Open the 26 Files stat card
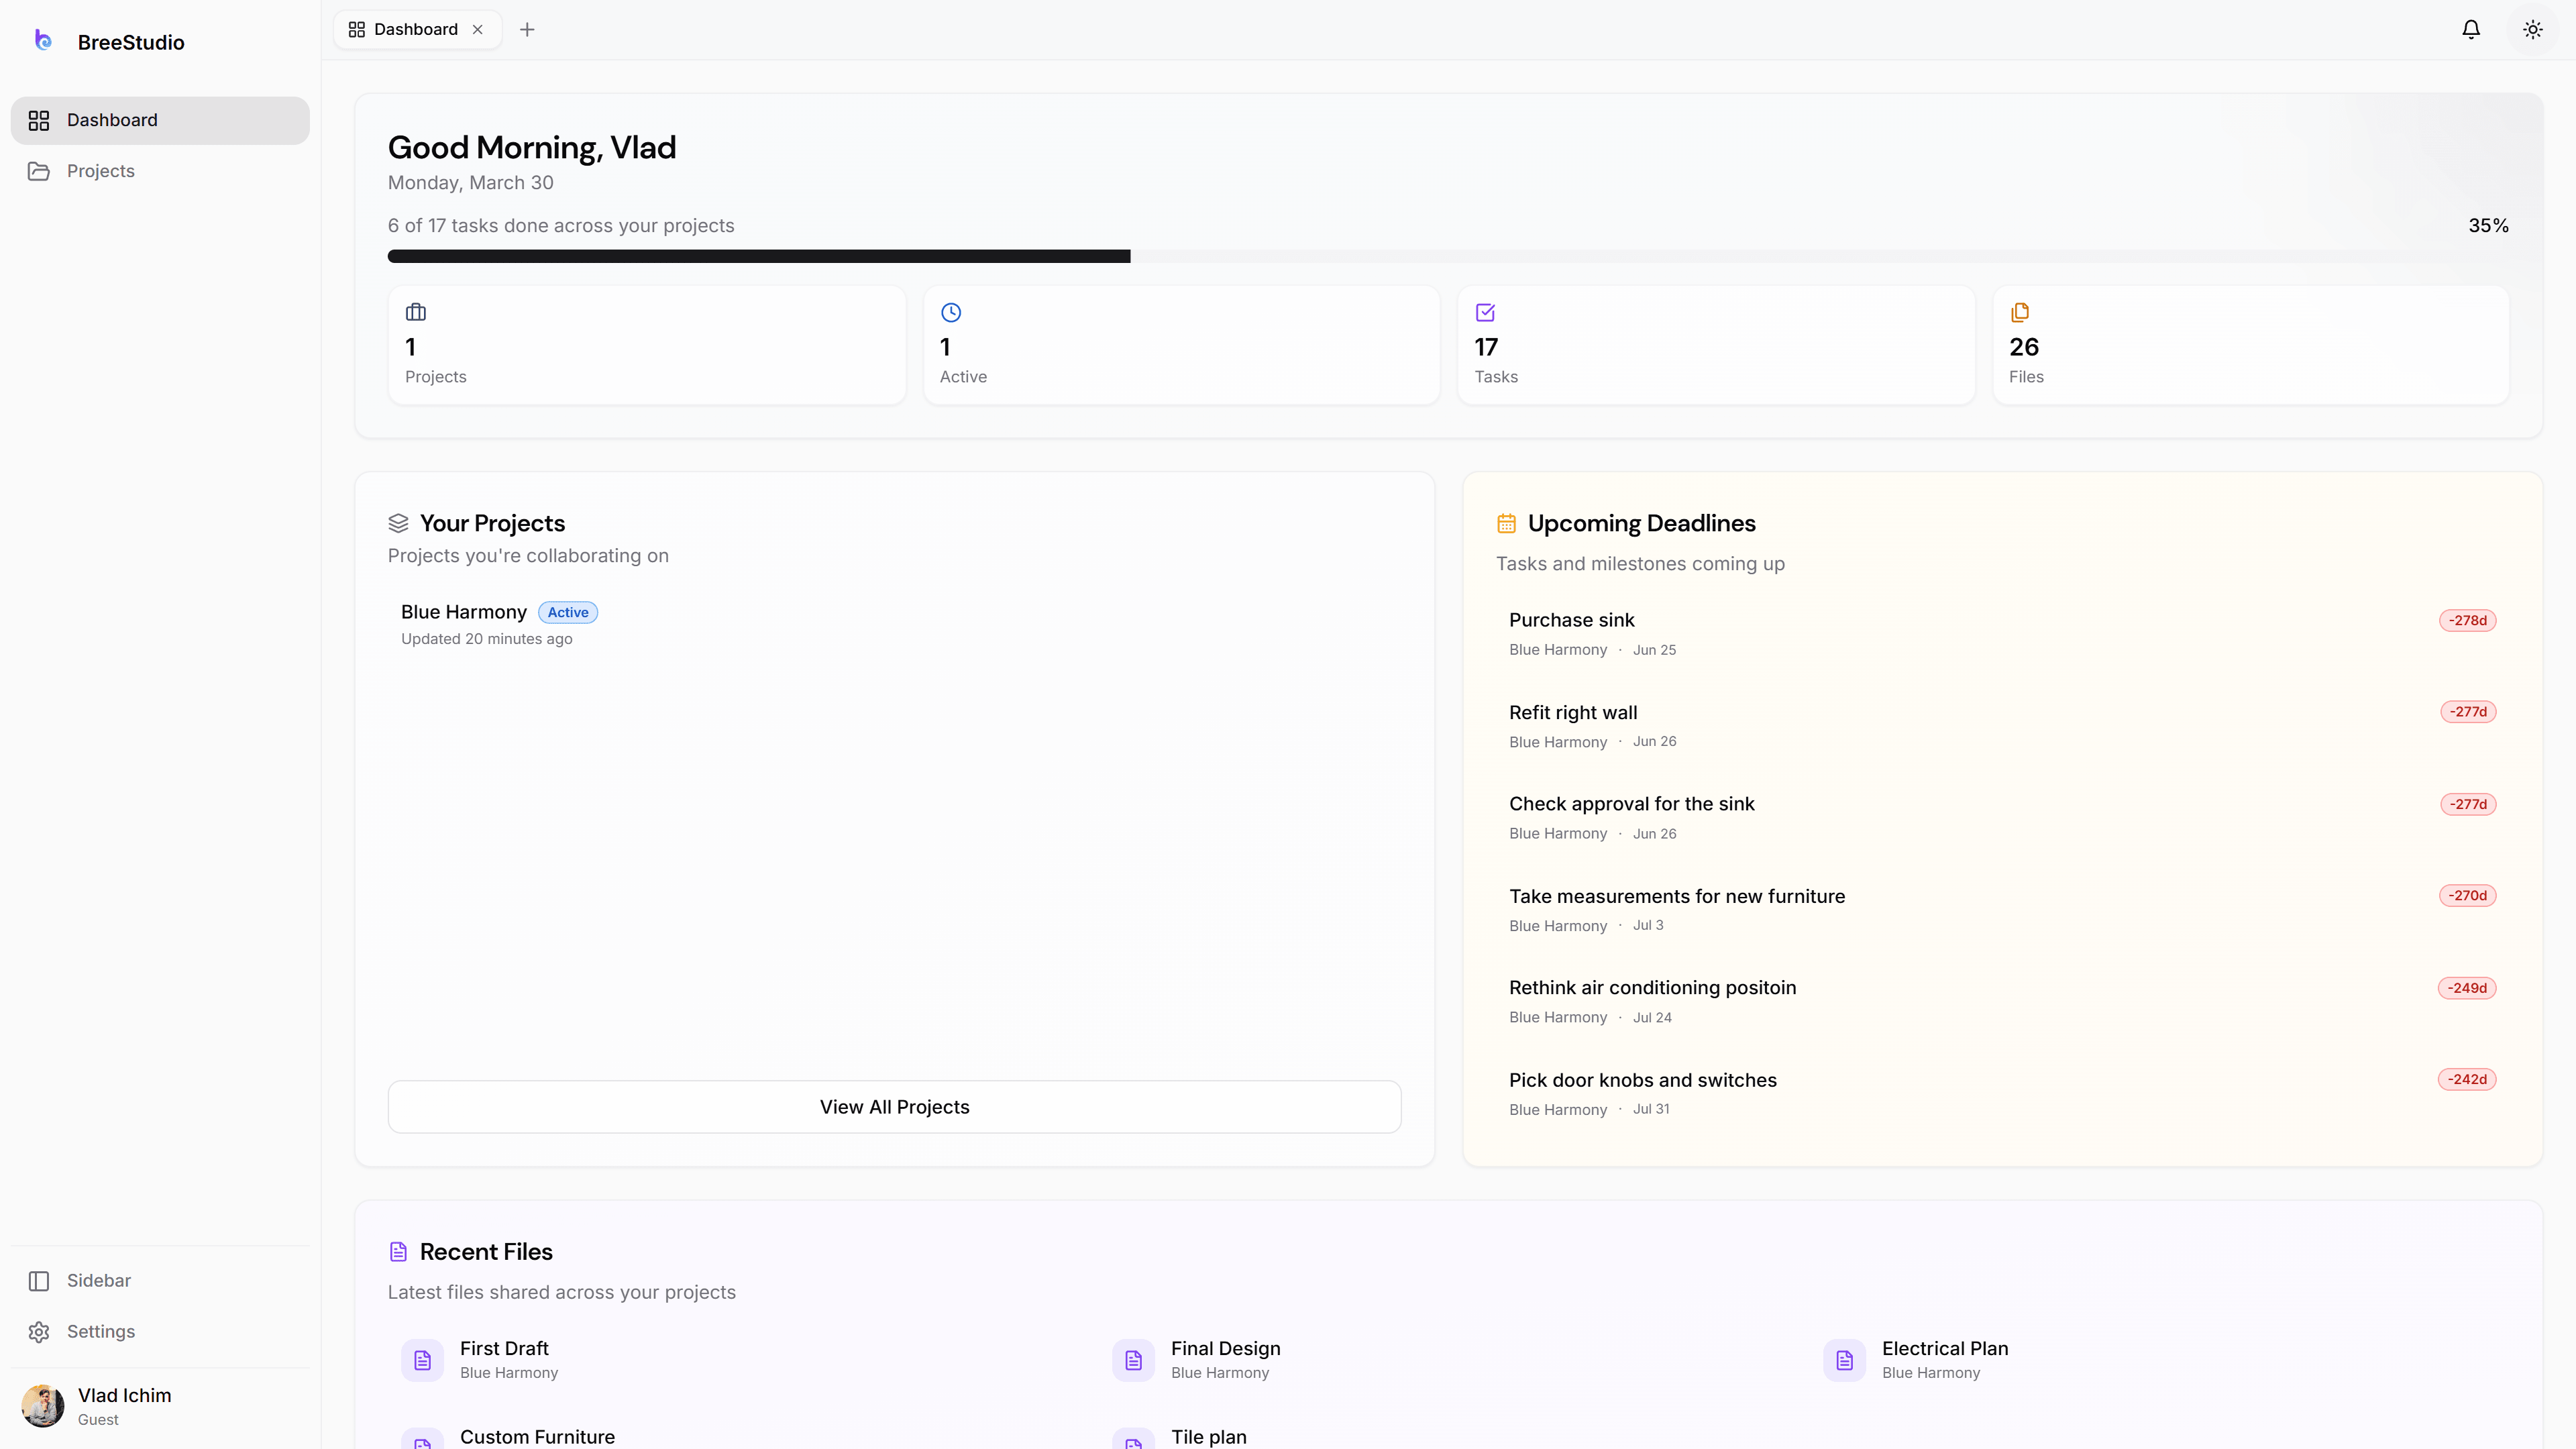The width and height of the screenshot is (2576, 1449). (2251, 345)
